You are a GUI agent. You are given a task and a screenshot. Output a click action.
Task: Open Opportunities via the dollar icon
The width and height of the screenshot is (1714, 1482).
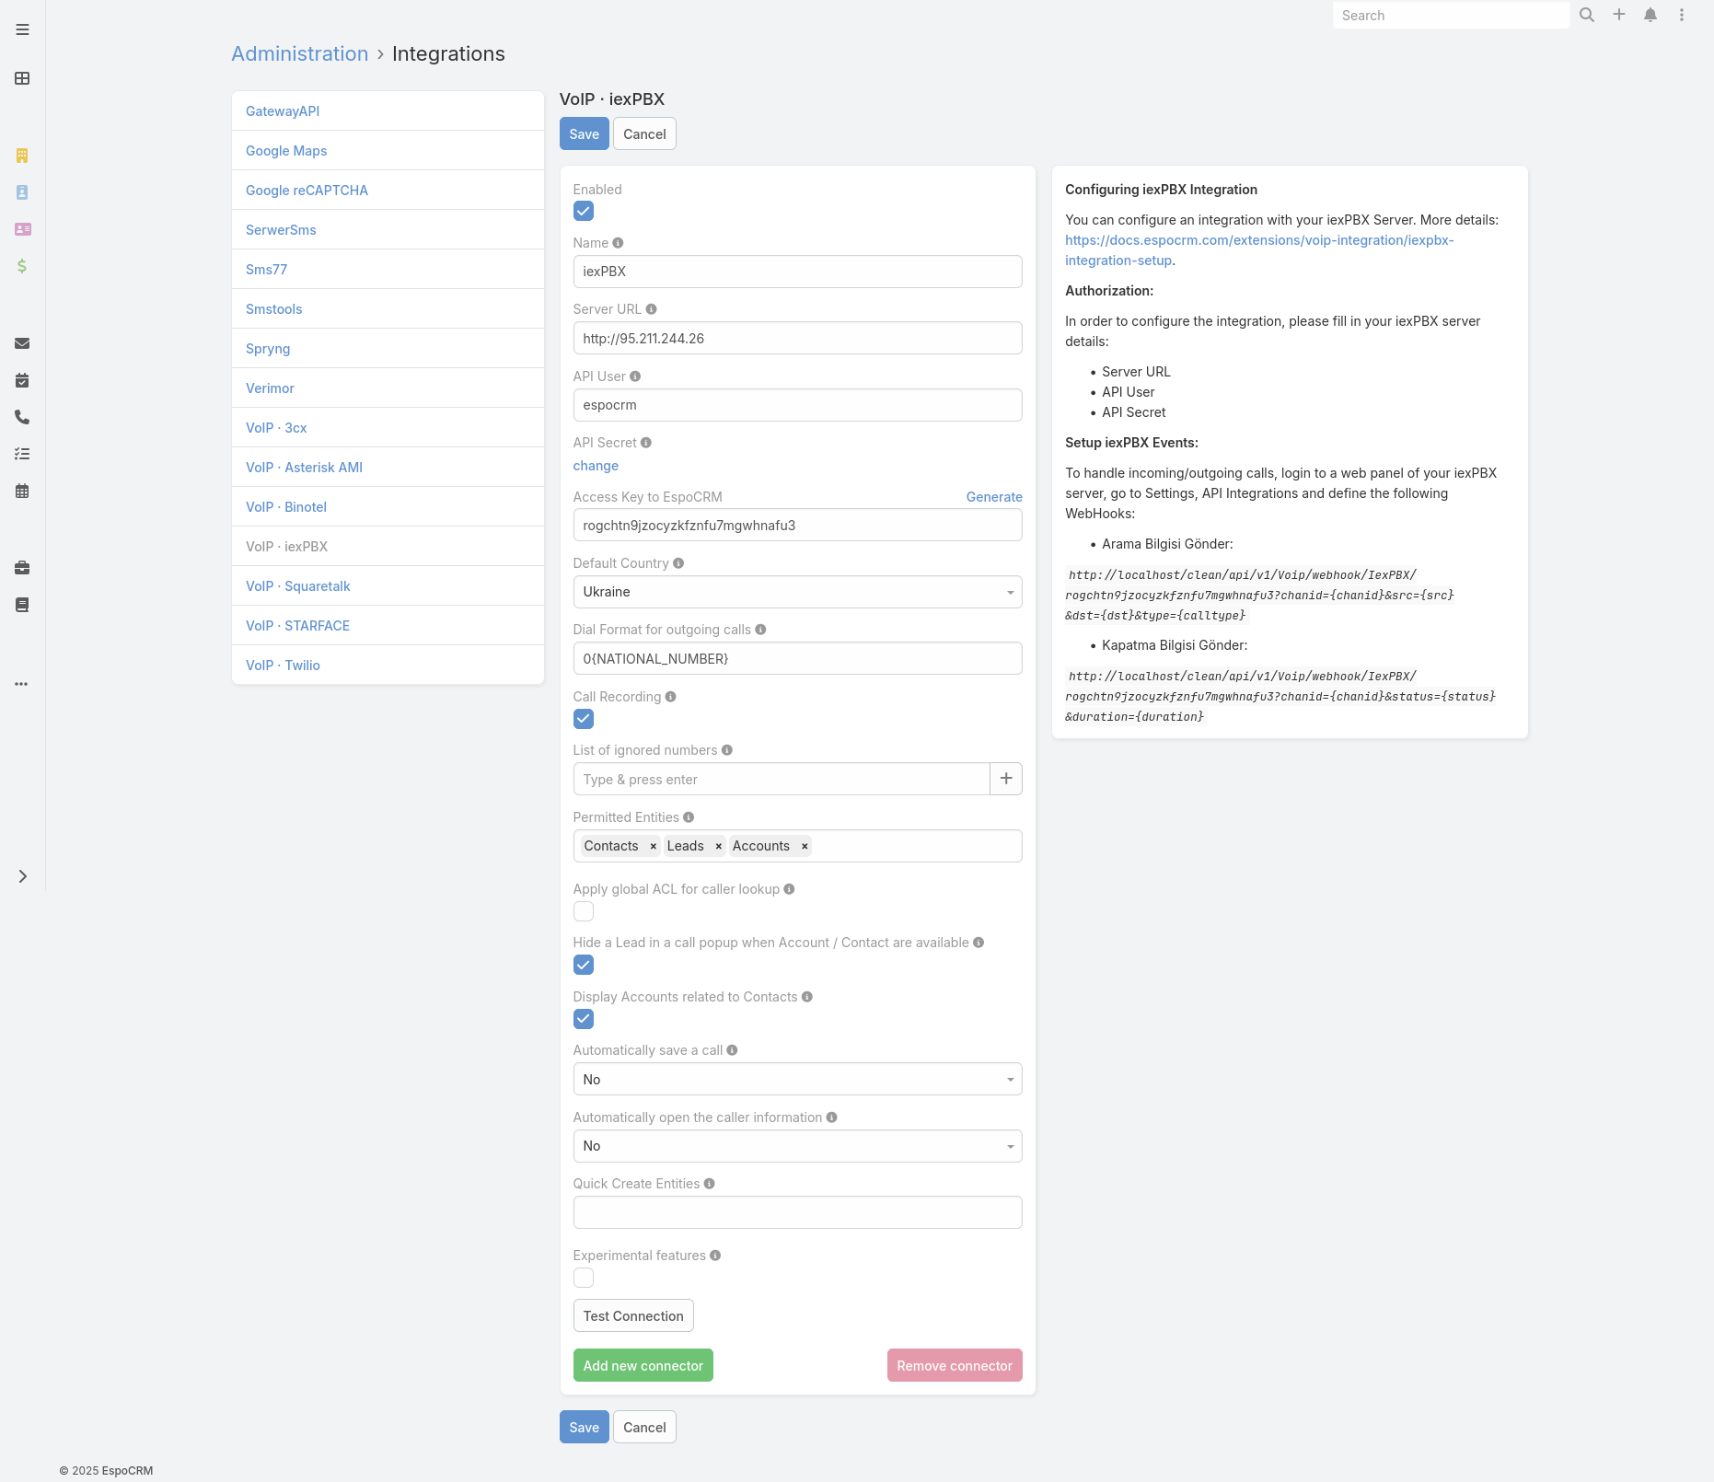coord(22,268)
